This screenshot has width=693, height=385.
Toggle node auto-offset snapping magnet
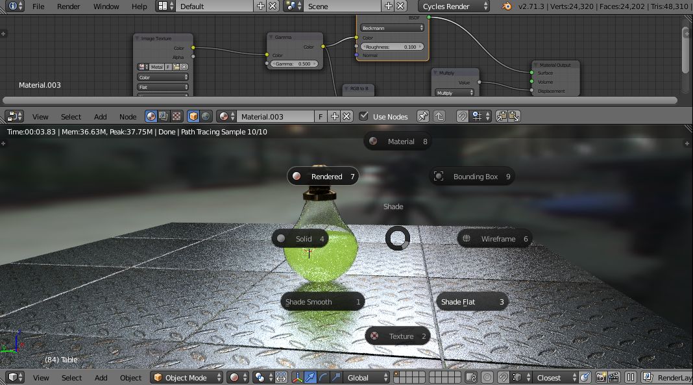pyautogui.click(x=462, y=116)
